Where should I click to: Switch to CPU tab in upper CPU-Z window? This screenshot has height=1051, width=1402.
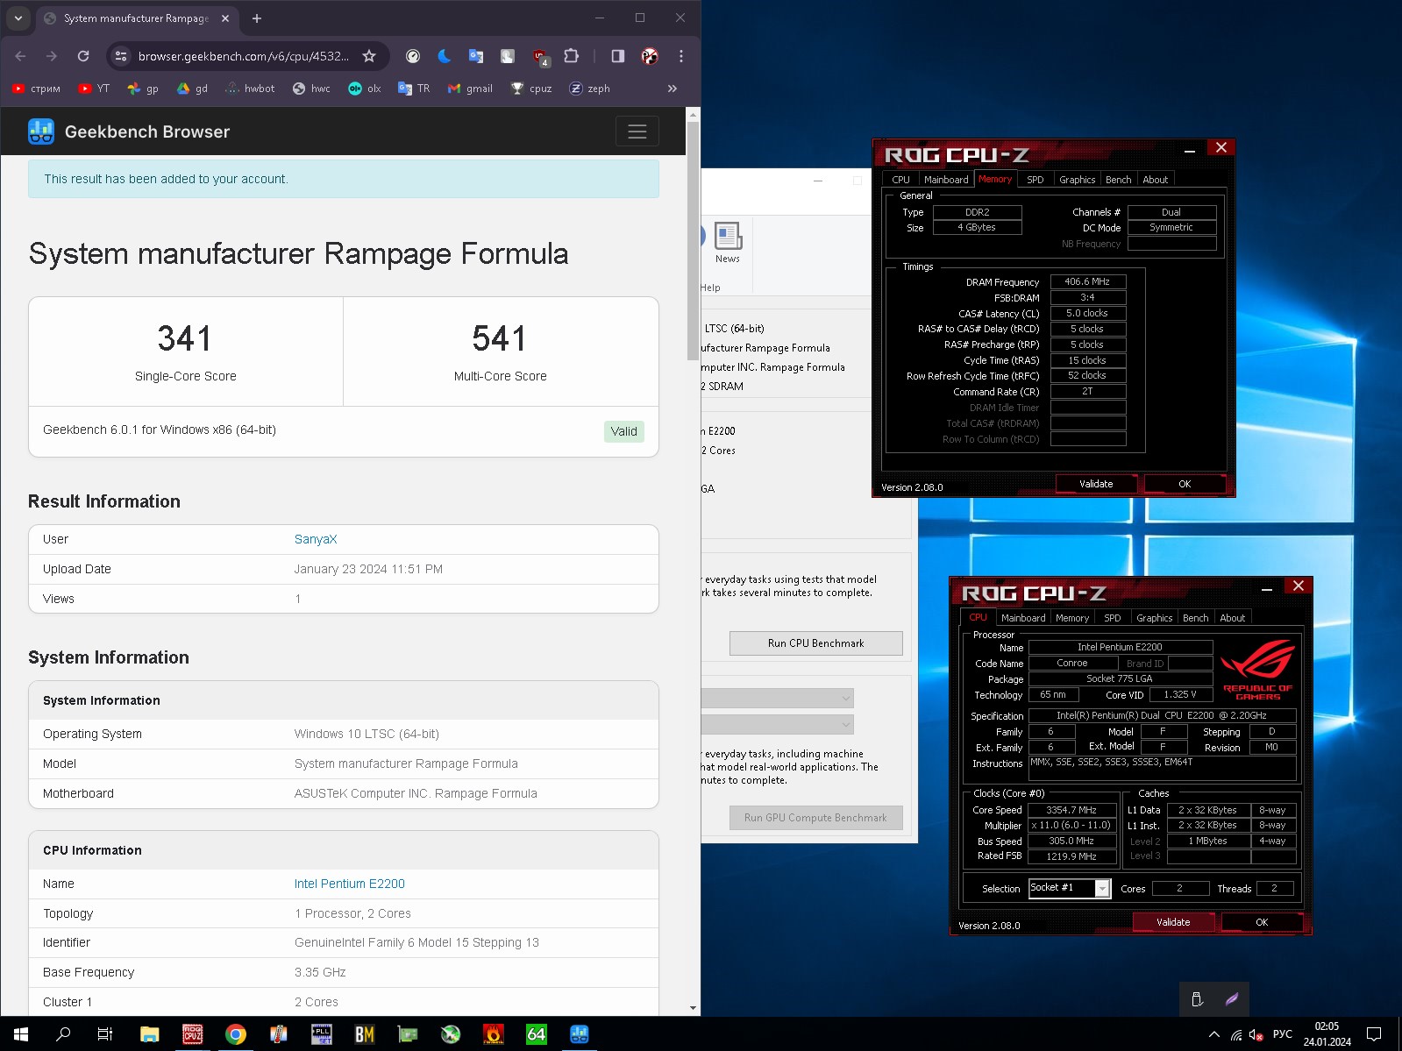click(x=900, y=179)
